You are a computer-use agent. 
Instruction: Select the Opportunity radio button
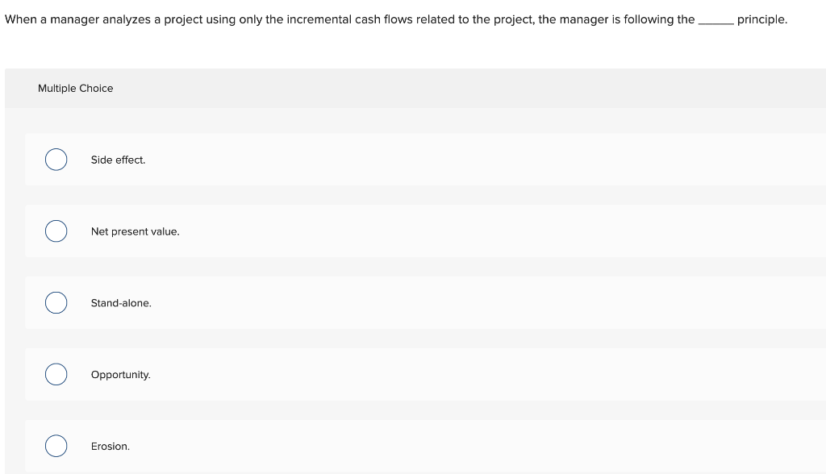tap(56, 375)
